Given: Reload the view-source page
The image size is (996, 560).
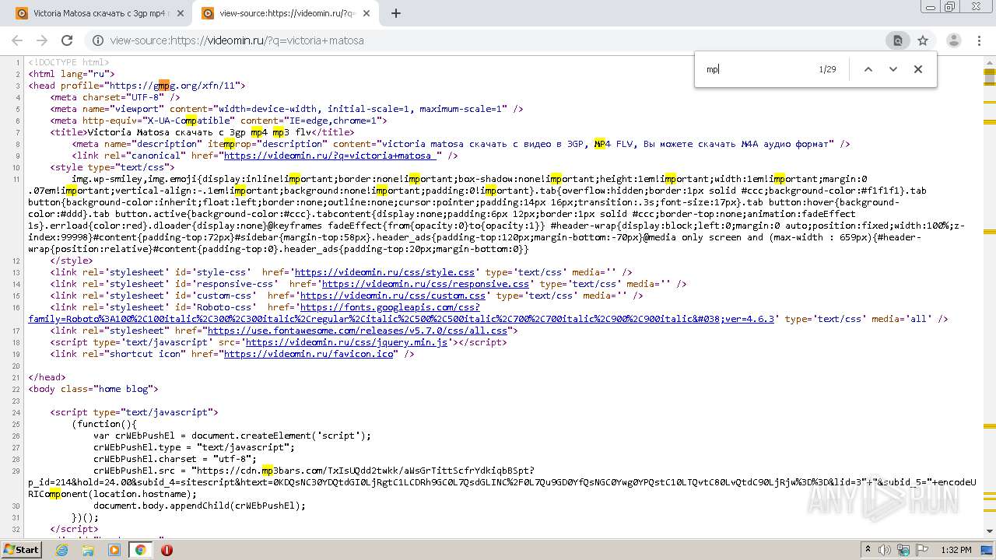Looking at the screenshot, I should (x=67, y=40).
